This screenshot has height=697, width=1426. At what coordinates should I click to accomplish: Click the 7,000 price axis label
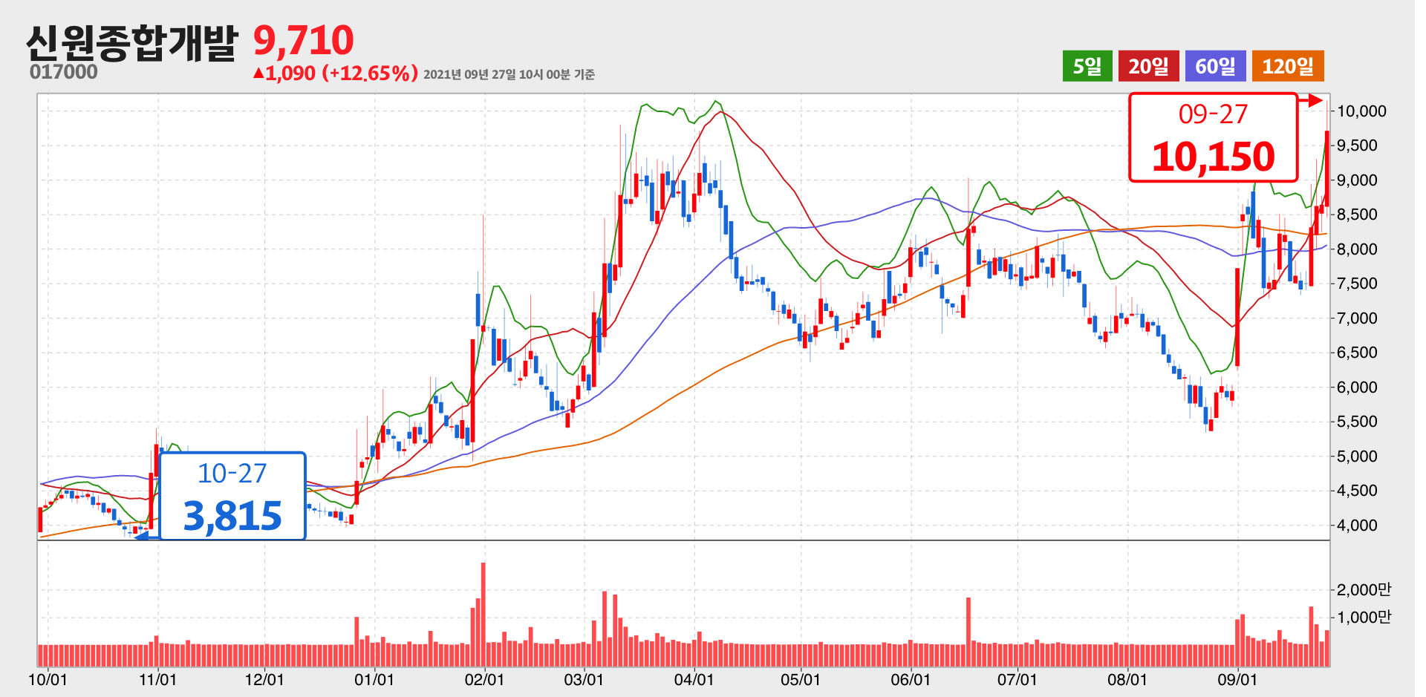point(1357,318)
